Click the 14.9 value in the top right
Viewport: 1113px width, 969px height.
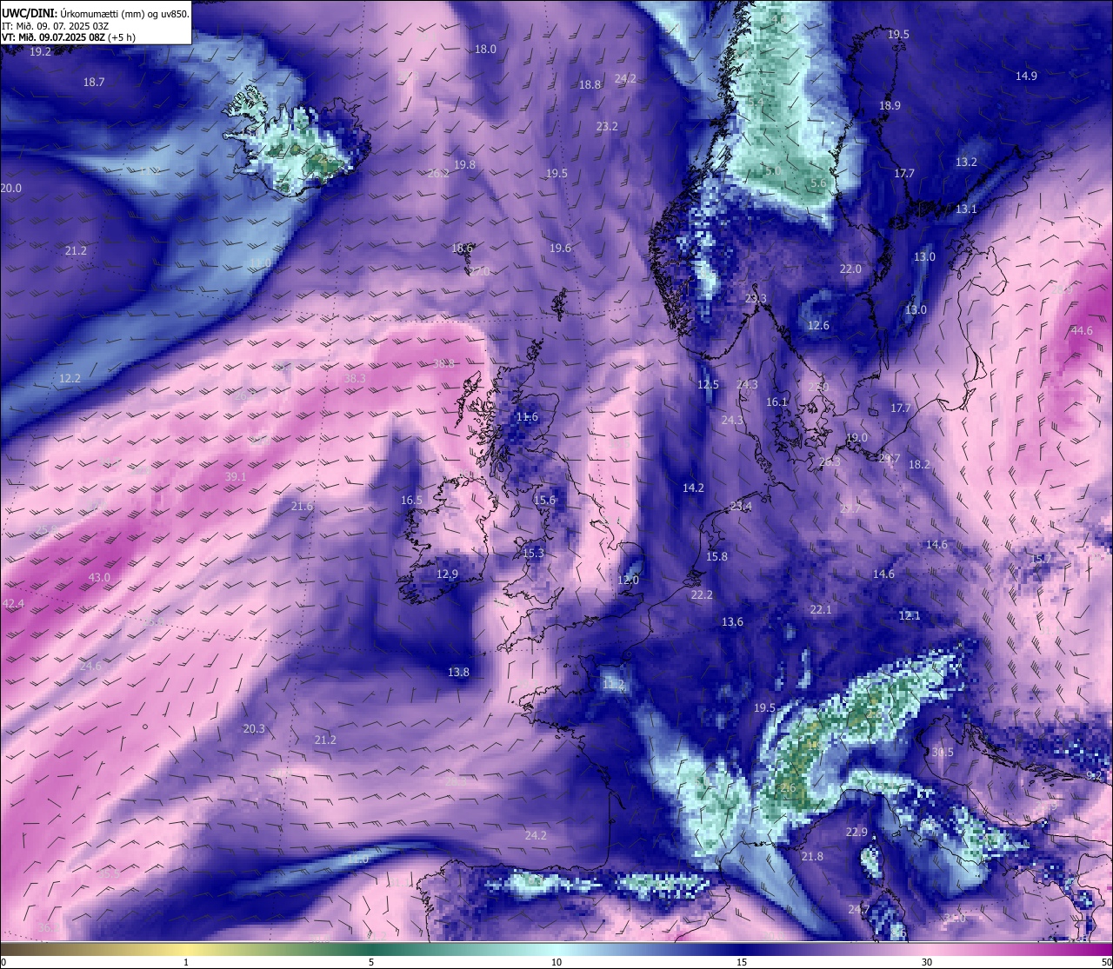[1026, 76]
